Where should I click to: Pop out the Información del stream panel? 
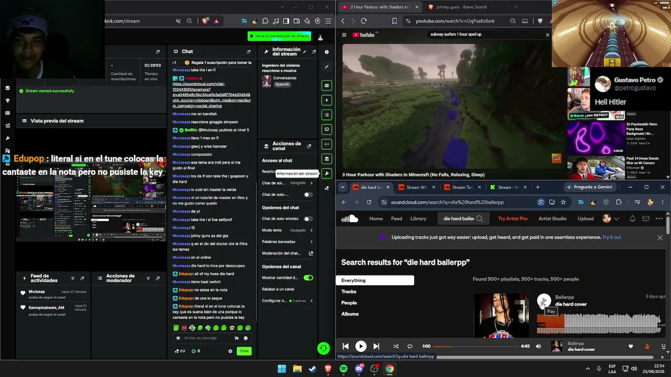pyautogui.click(x=314, y=52)
